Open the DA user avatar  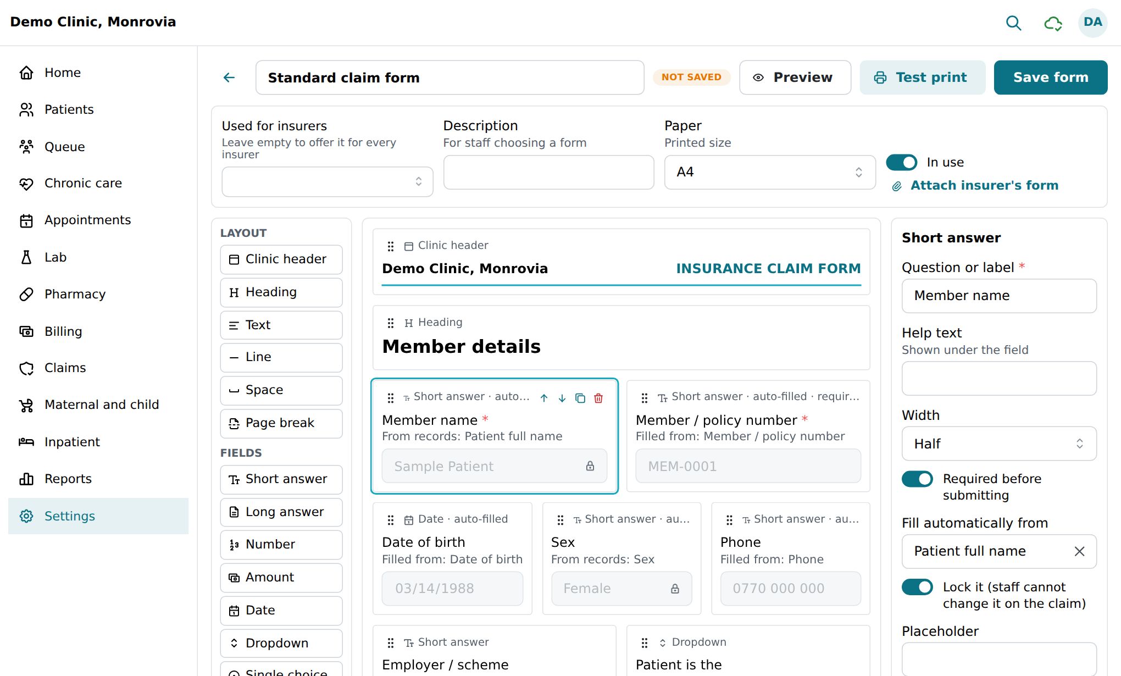tap(1092, 23)
